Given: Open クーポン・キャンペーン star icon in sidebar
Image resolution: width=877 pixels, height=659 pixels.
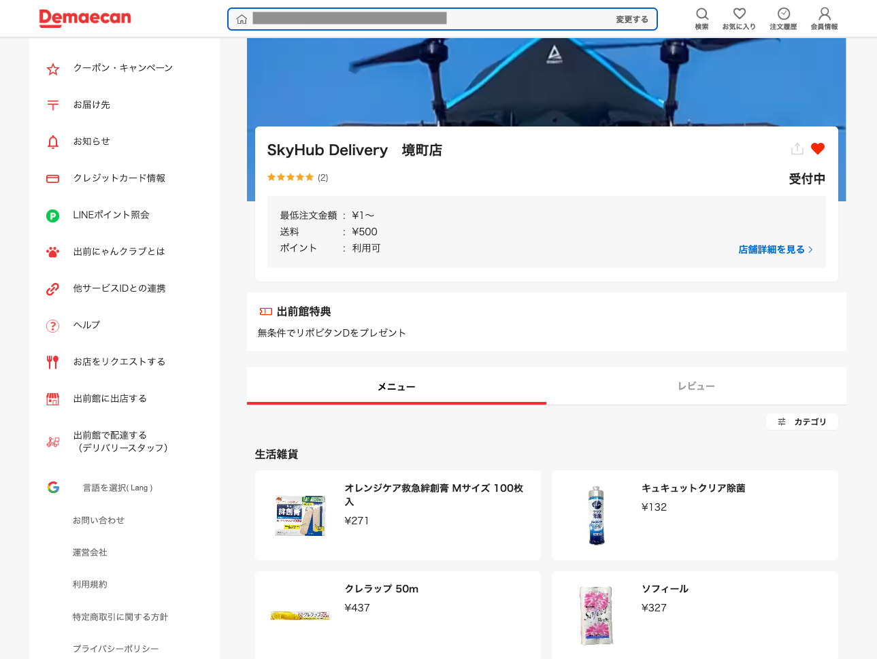Looking at the screenshot, I should (52, 68).
